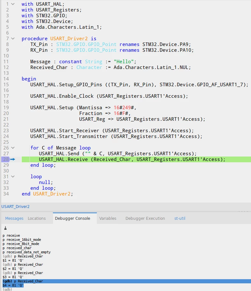Click USART_HAL.Setup_GPIO_Pins call on line 15

point(66,84)
